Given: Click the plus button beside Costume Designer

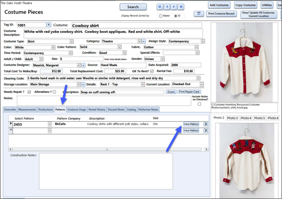Looking at the screenshot, I should (83, 65).
